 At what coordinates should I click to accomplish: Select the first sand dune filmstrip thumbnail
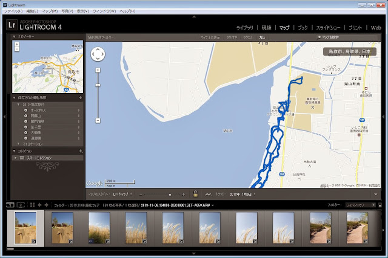tap(25, 228)
